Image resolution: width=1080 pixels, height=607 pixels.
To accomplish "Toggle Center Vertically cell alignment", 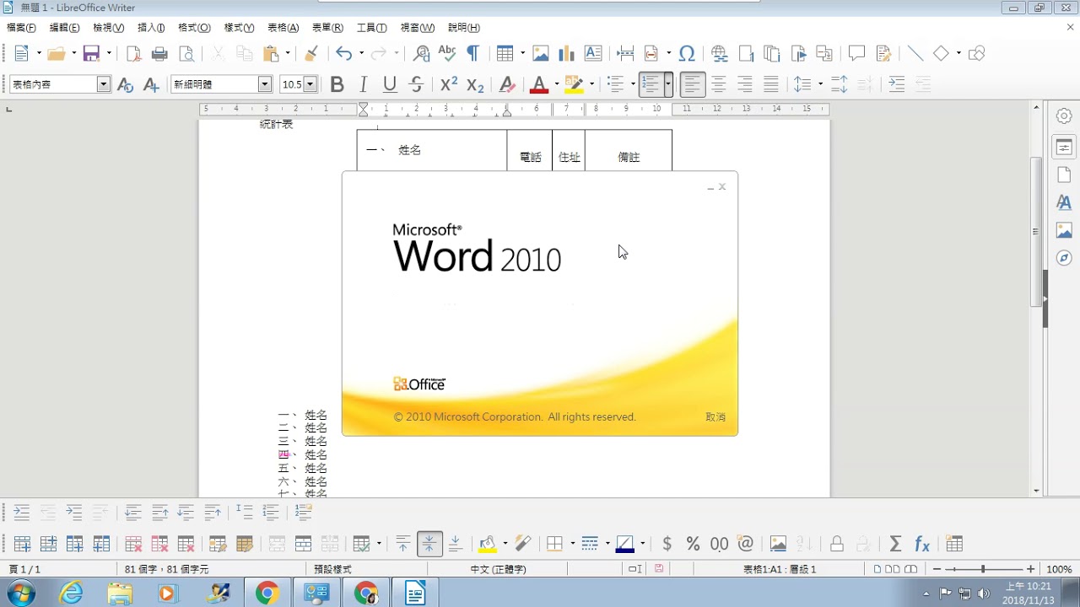I will (429, 544).
